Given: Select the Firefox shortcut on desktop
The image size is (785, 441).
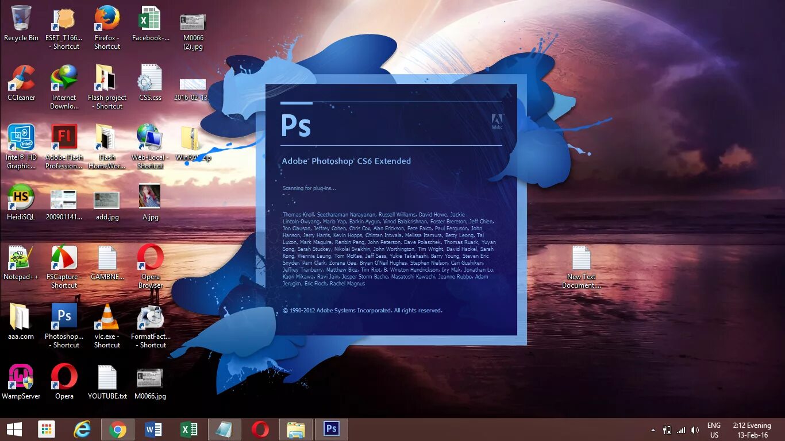Looking at the screenshot, I should pos(107,18).
